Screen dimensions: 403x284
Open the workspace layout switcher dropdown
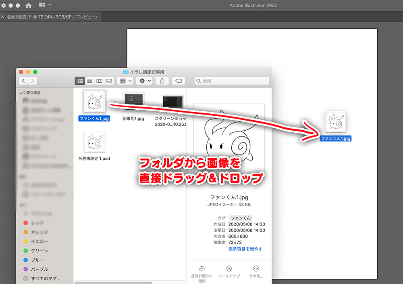[x=45, y=4]
